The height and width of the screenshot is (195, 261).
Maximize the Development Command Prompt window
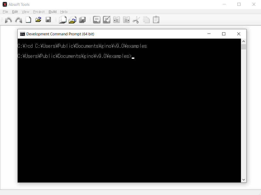(x=224, y=34)
